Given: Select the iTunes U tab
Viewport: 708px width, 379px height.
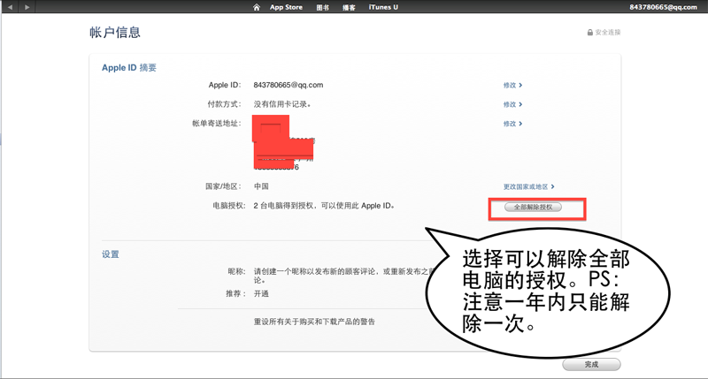Looking at the screenshot, I should 383,7.
